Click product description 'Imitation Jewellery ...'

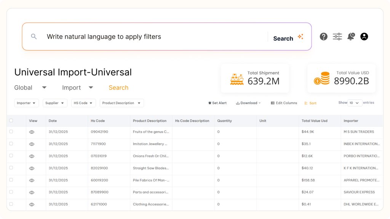click(x=150, y=144)
